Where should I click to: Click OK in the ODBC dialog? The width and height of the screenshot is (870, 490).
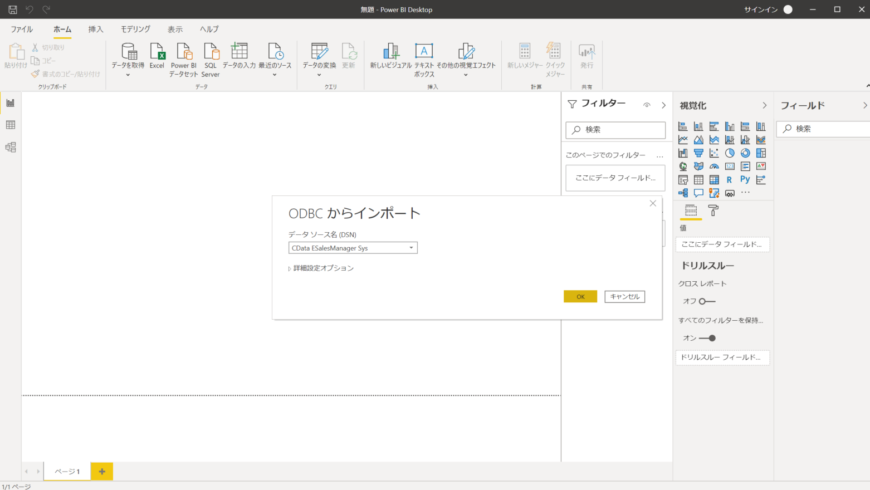(580, 296)
